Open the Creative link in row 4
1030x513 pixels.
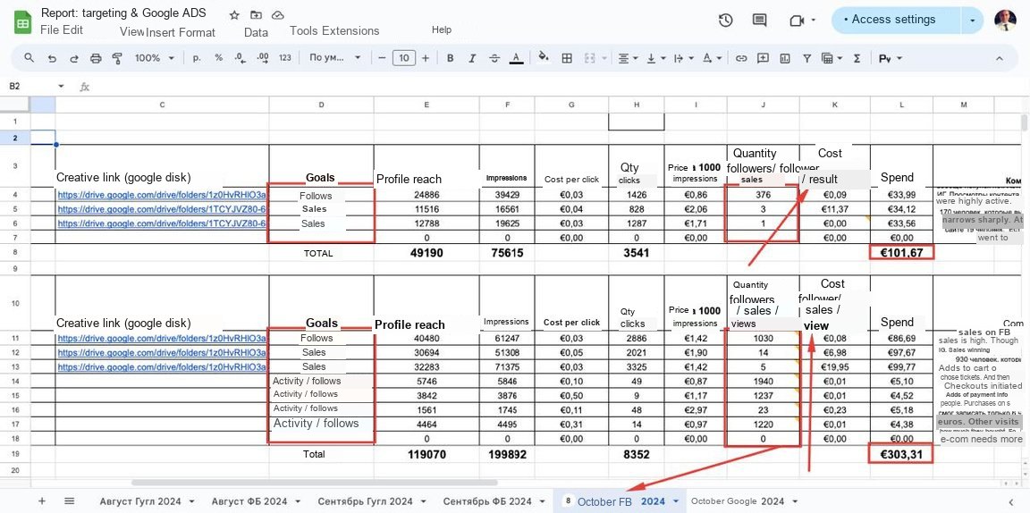162,195
